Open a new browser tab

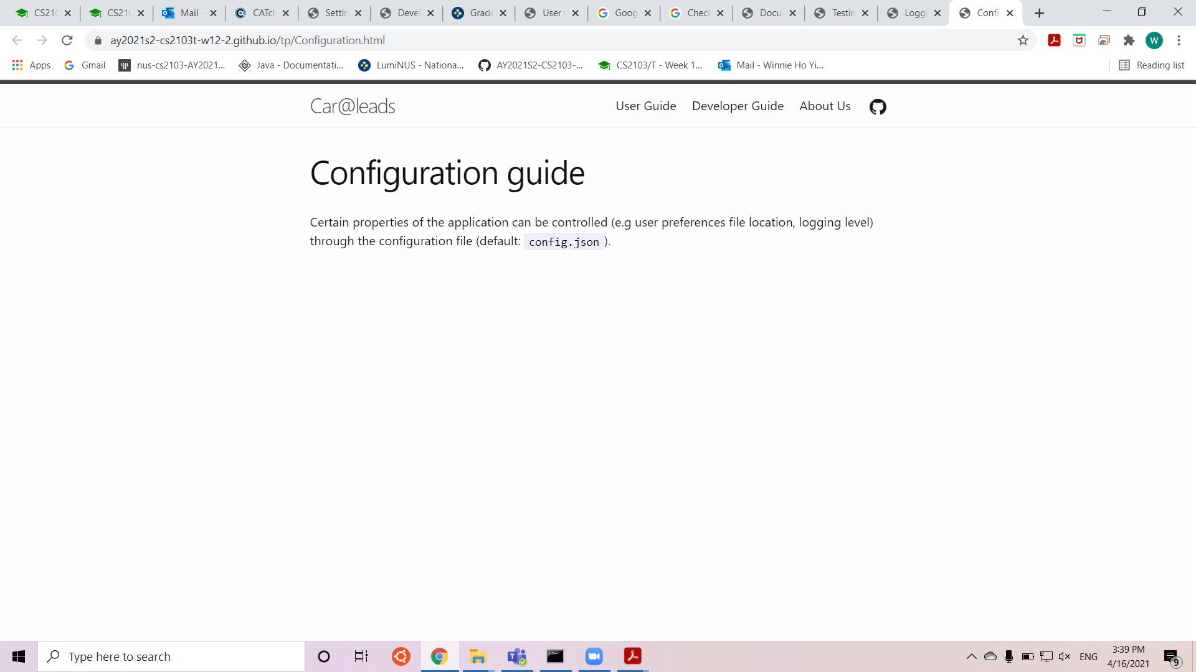point(1039,13)
